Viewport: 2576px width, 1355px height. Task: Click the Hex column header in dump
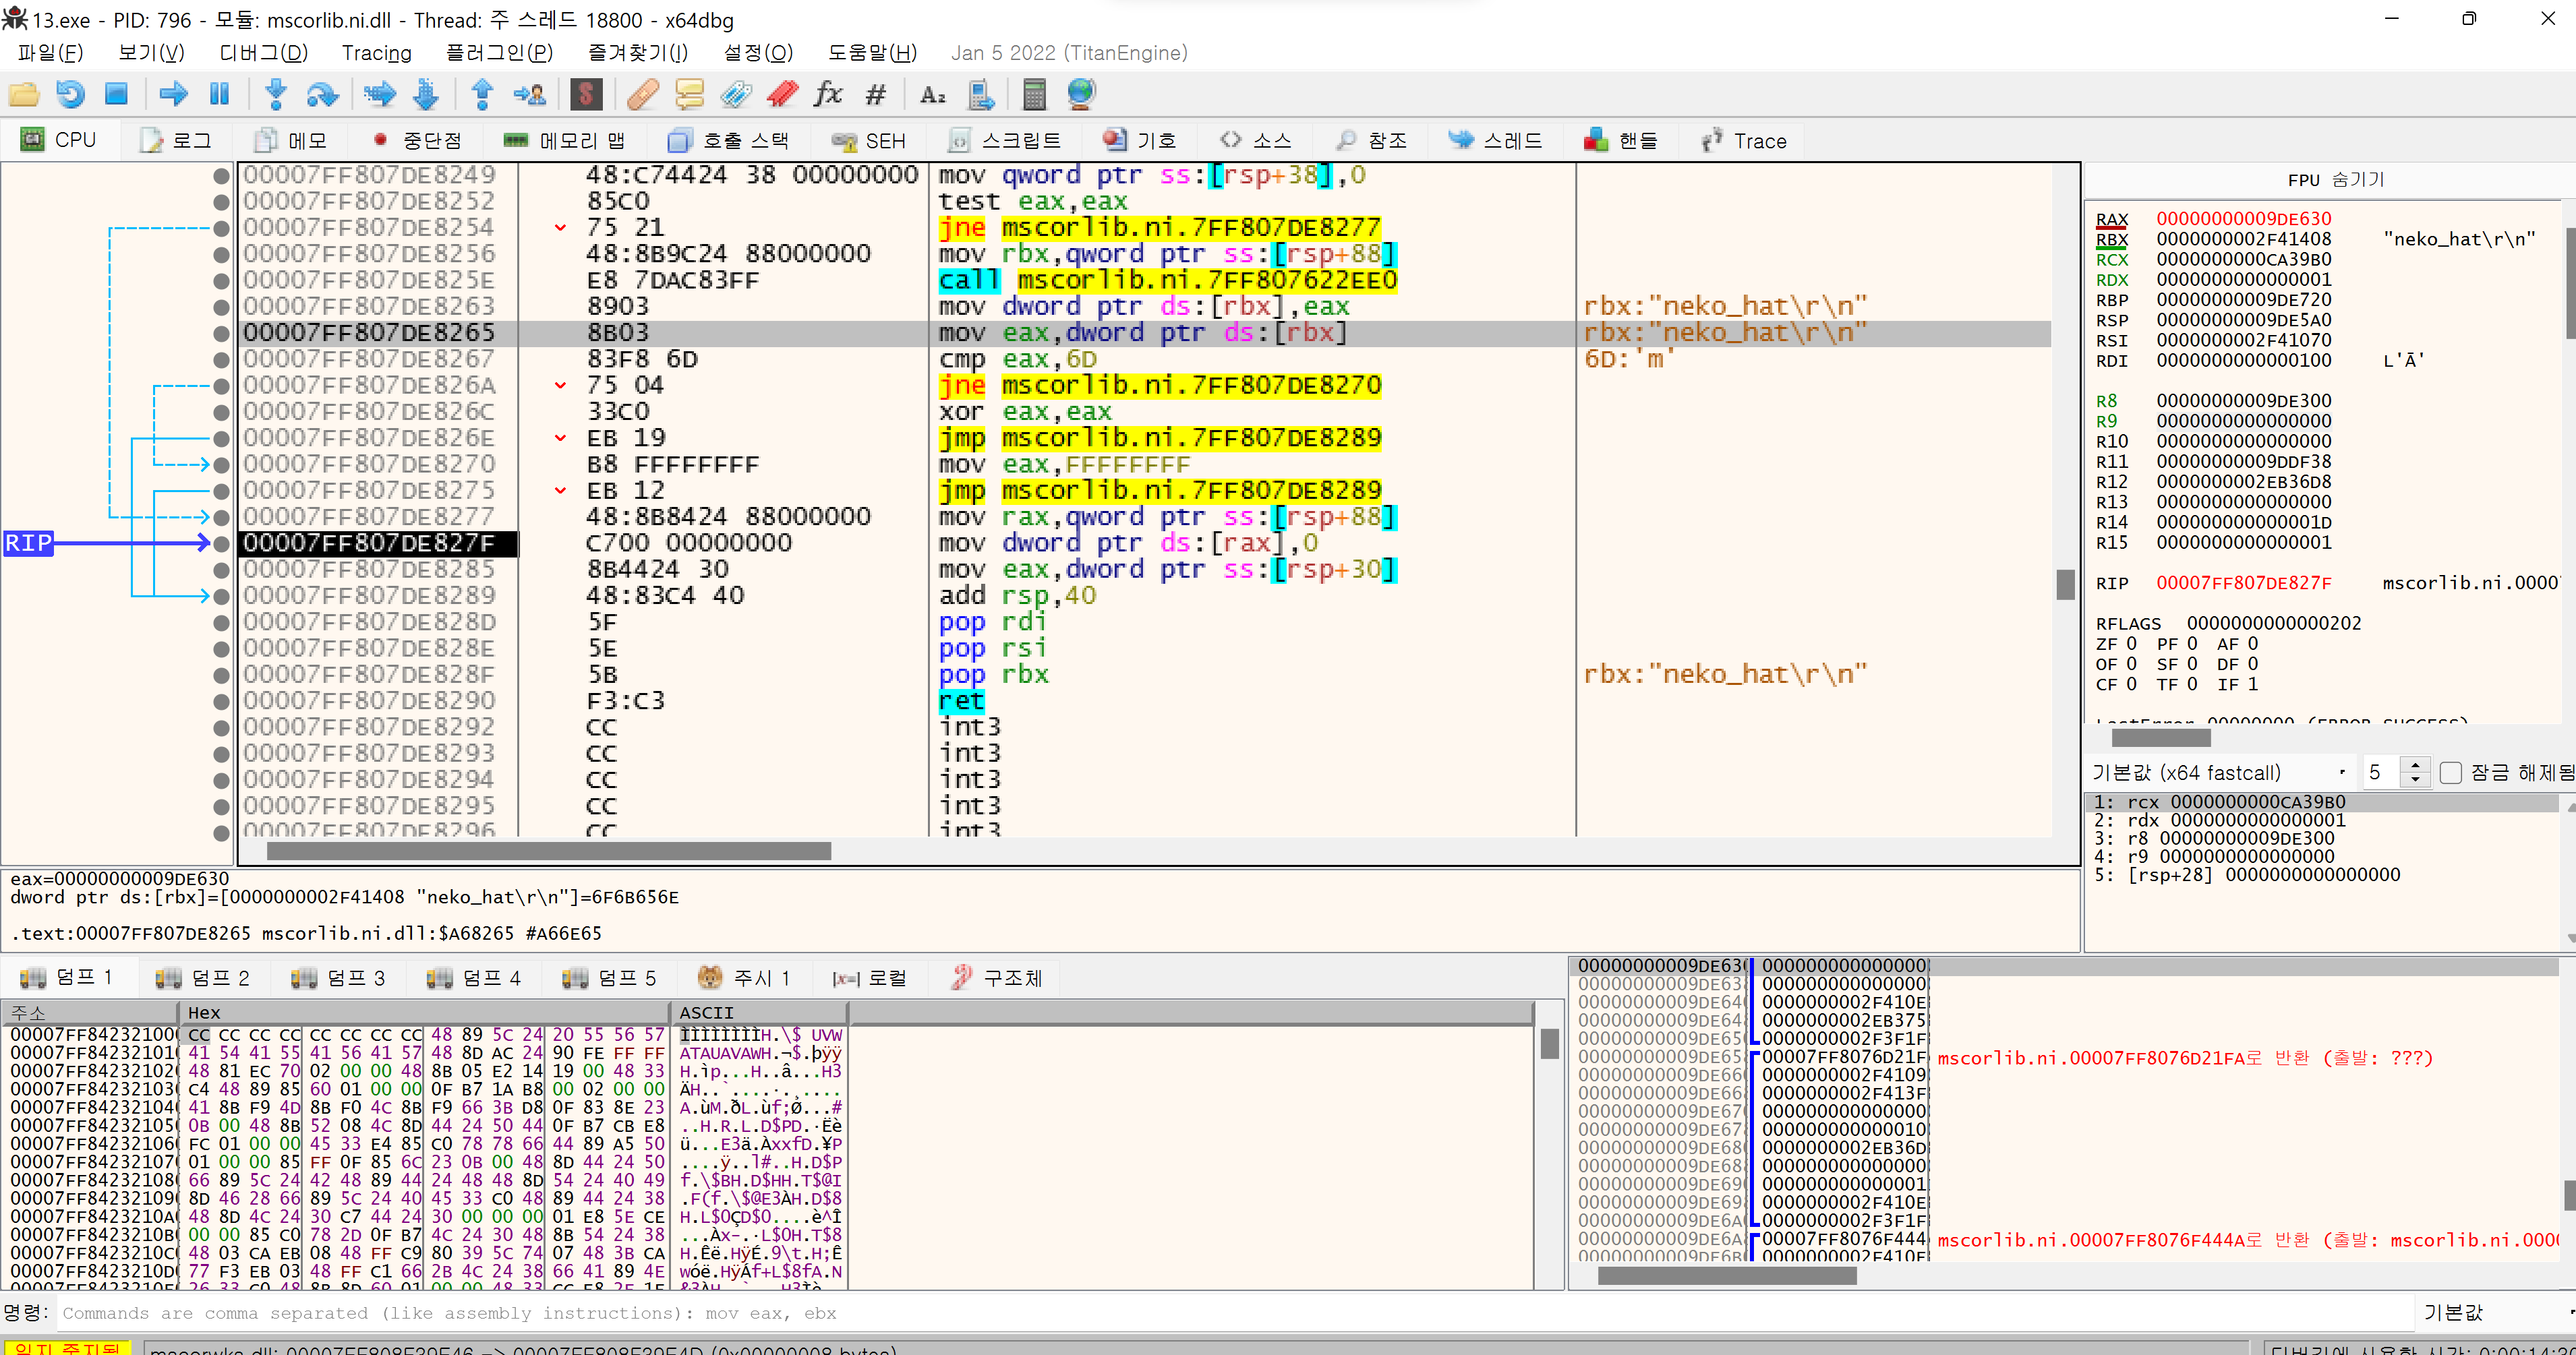(x=425, y=1012)
